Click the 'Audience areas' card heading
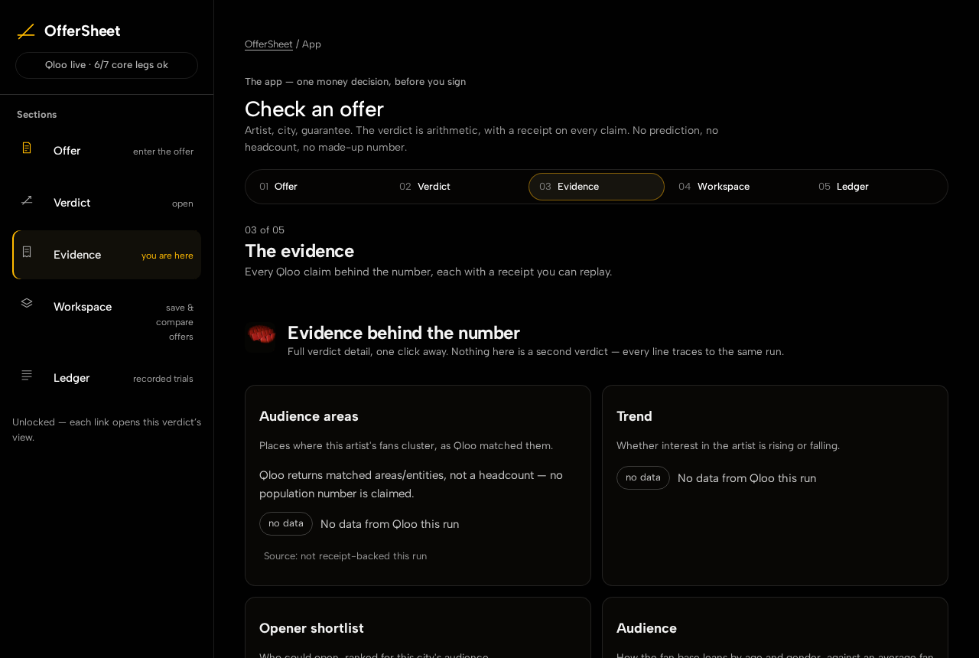979x658 pixels. point(309,416)
